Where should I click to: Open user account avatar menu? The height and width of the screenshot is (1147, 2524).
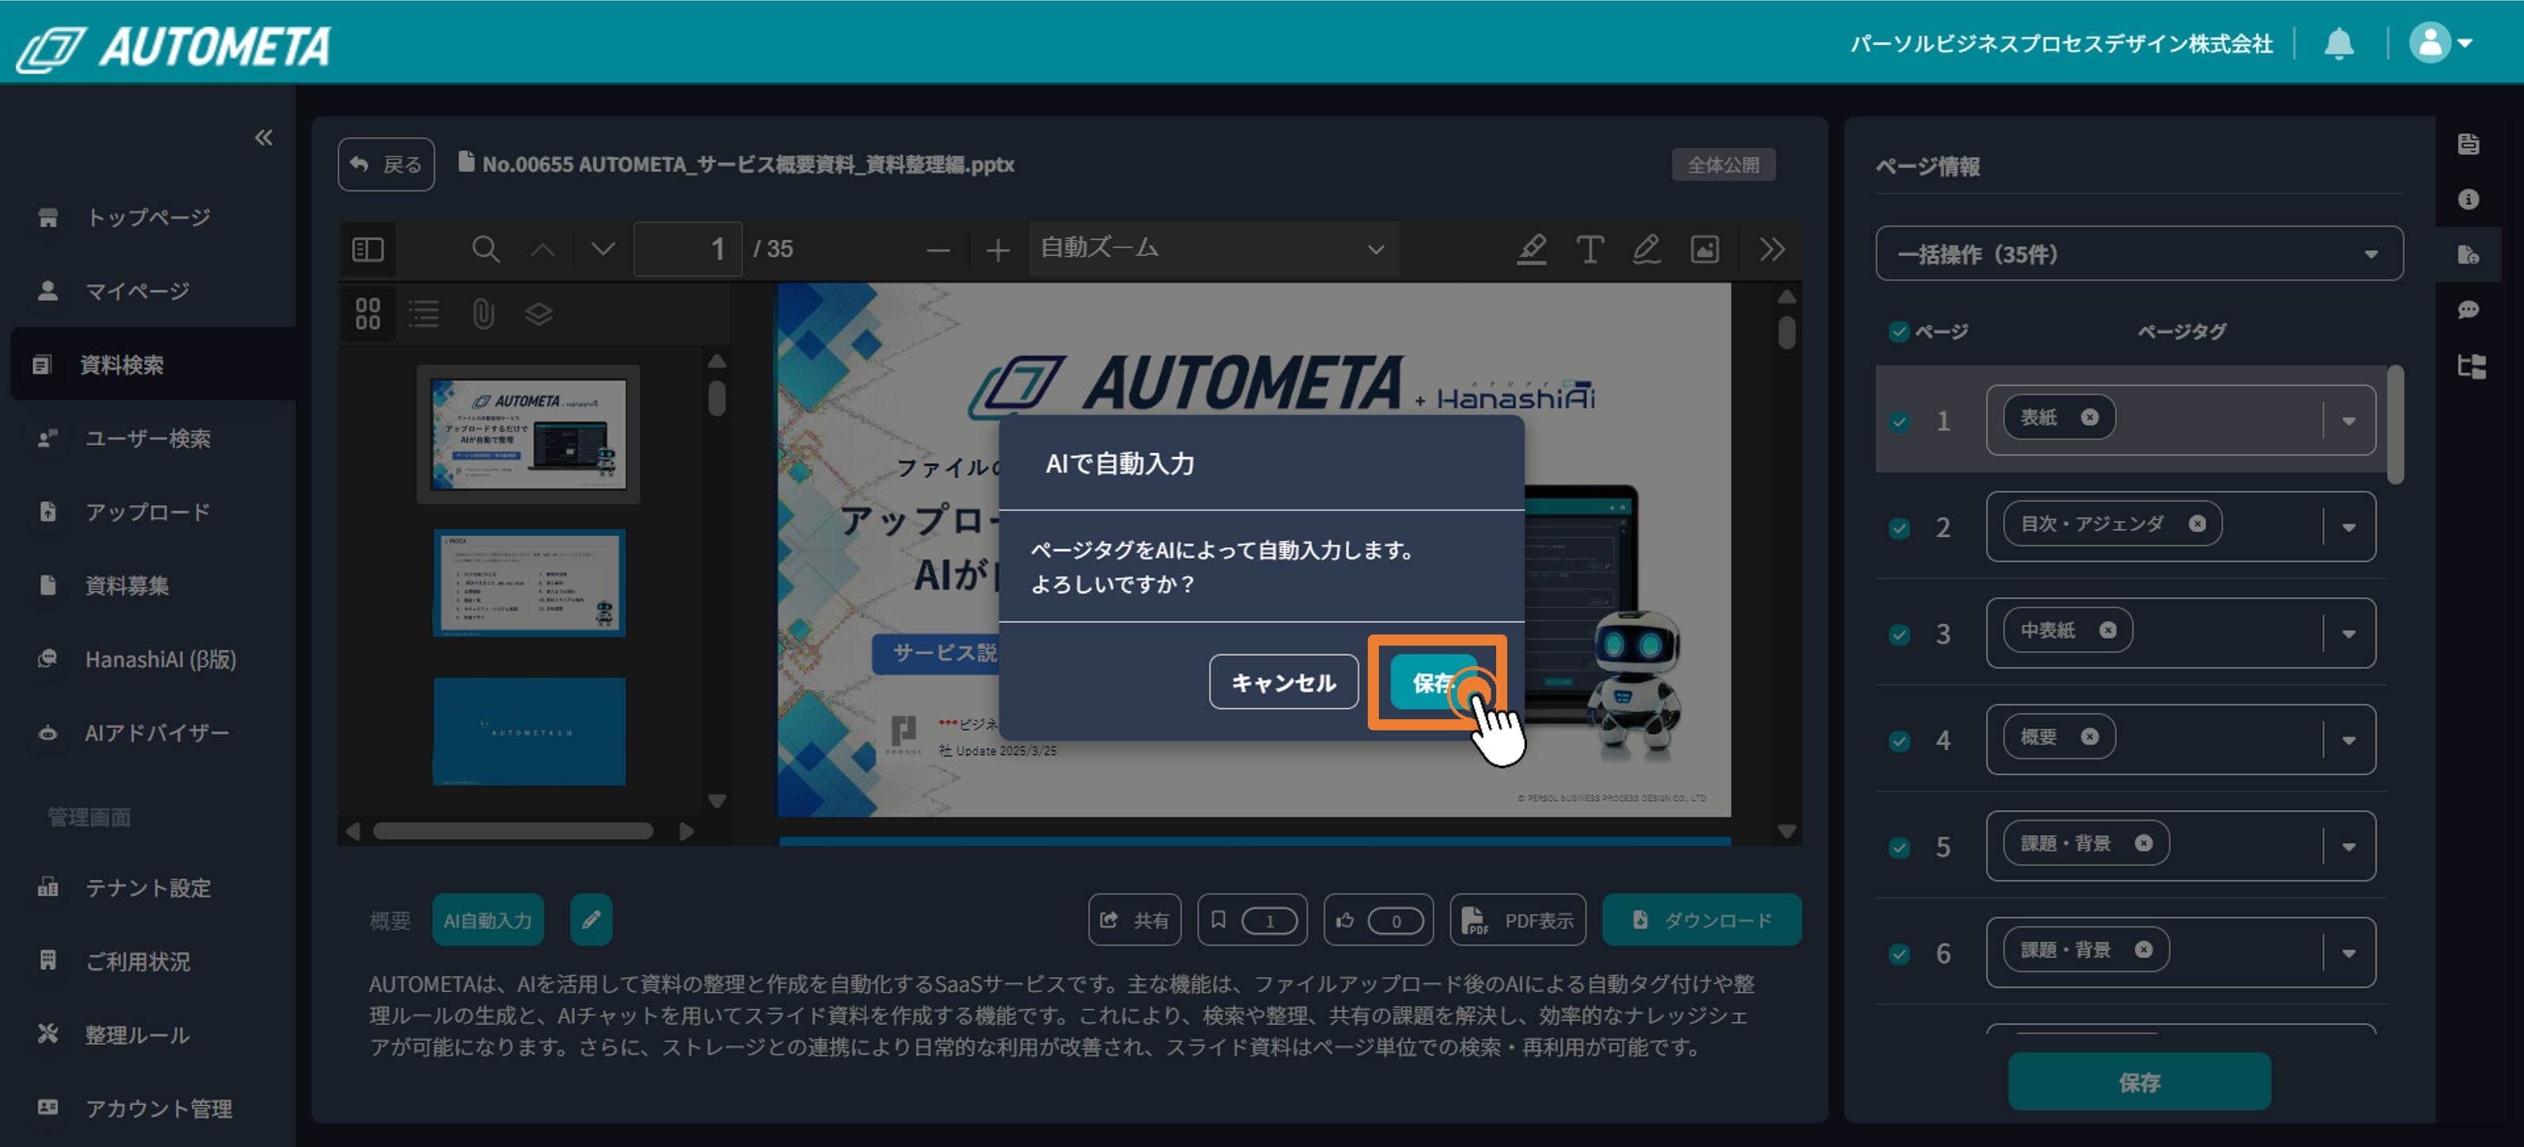click(x=2441, y=43)
